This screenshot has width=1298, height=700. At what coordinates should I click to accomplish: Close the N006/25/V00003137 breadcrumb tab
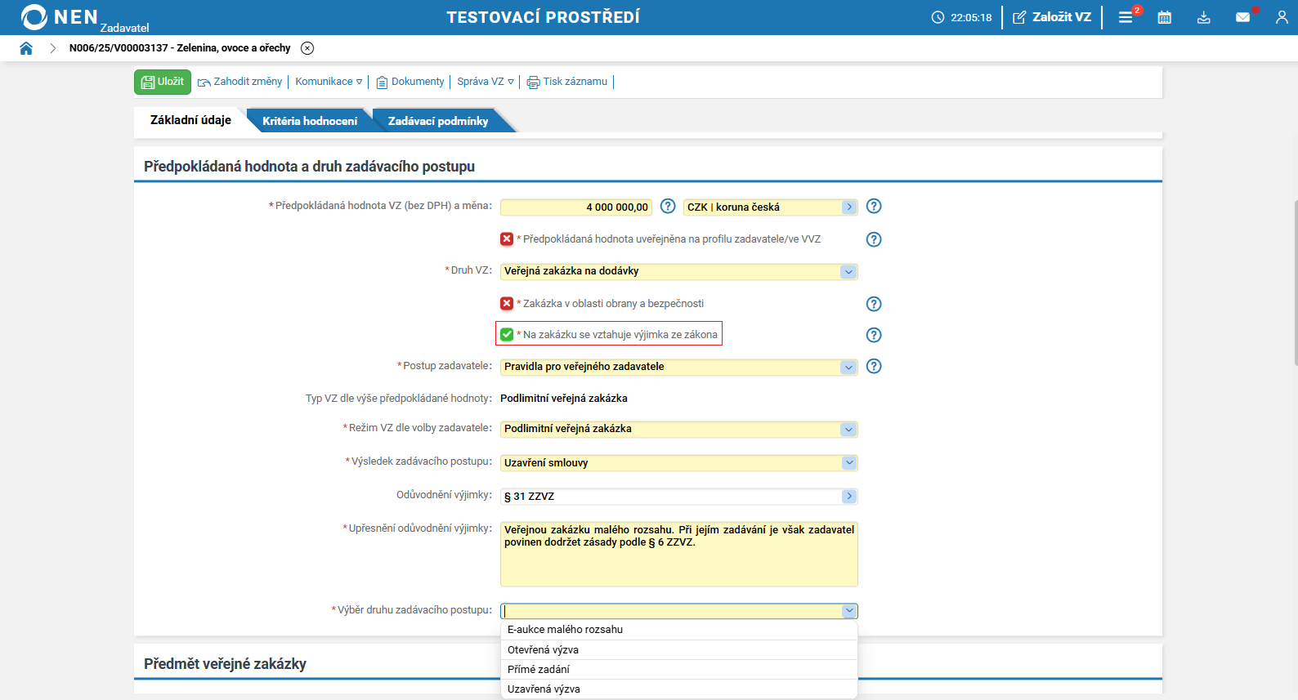307,48
